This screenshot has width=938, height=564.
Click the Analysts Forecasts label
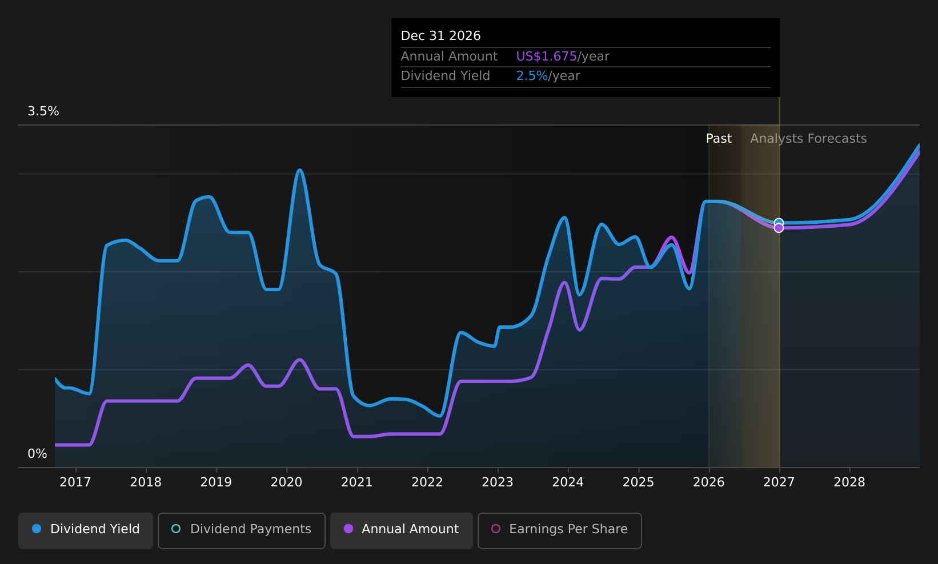tap(808, 139)
